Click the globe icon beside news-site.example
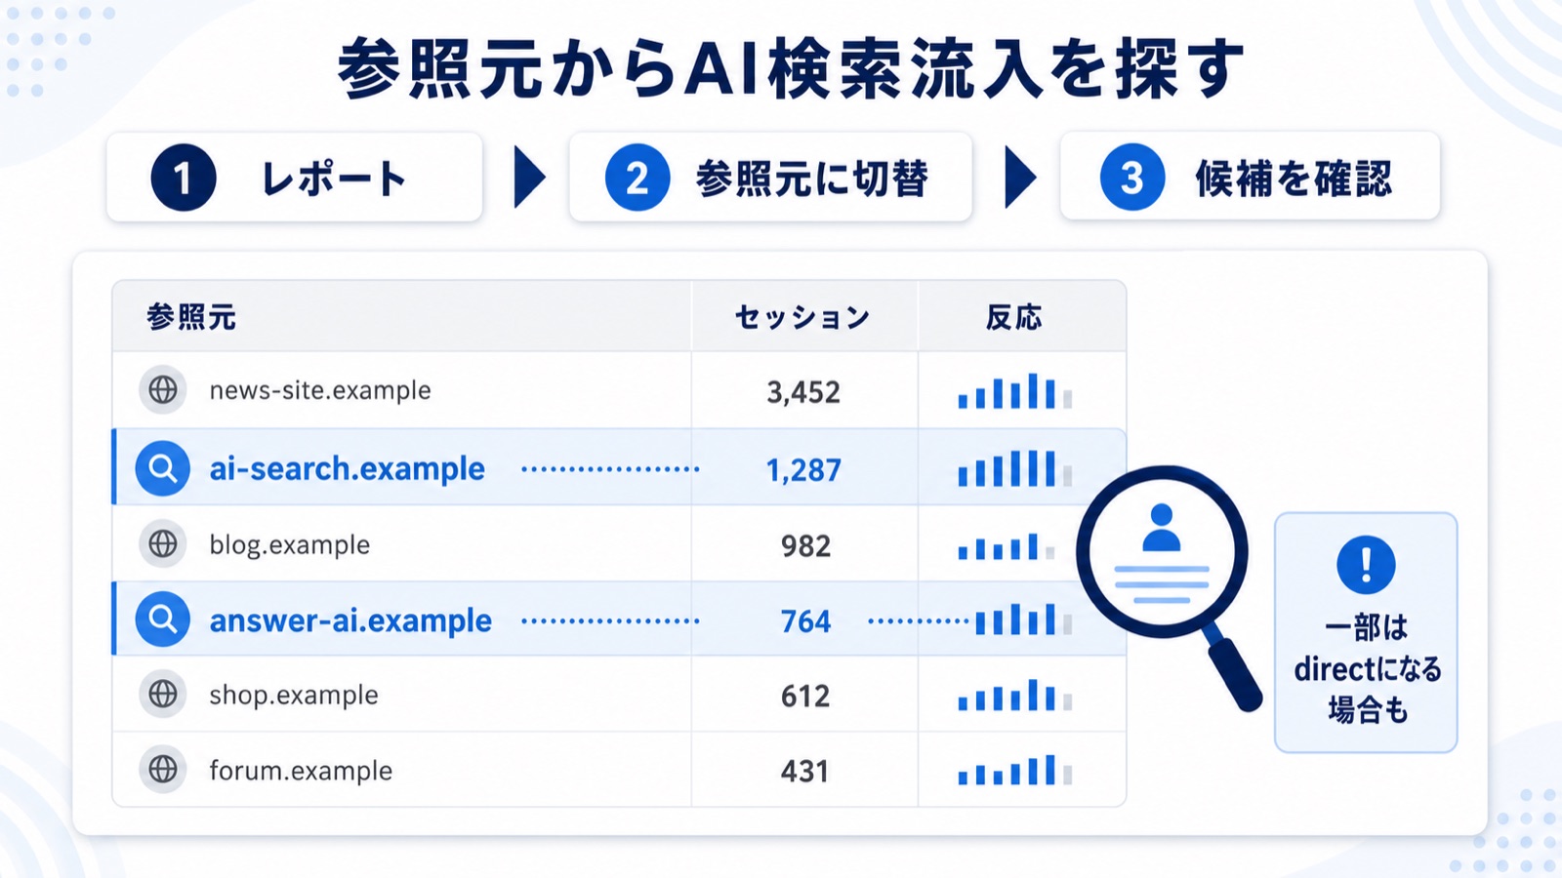Image resolution: width=1562 pixels, height=878 pixels. (162, 390)
